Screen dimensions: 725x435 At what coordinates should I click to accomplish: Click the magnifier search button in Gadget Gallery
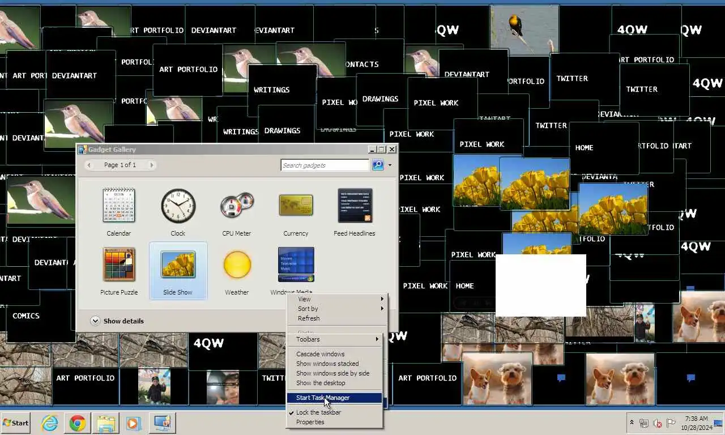(378, 165)
